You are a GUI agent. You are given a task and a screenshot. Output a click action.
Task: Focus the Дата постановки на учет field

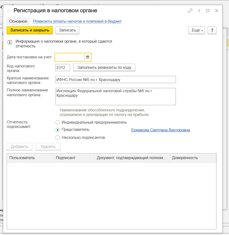click(x=70, y=57)
